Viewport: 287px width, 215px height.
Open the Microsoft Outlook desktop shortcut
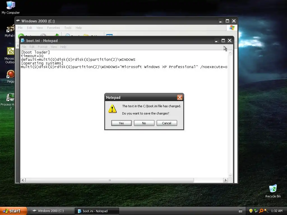[10, 55]
